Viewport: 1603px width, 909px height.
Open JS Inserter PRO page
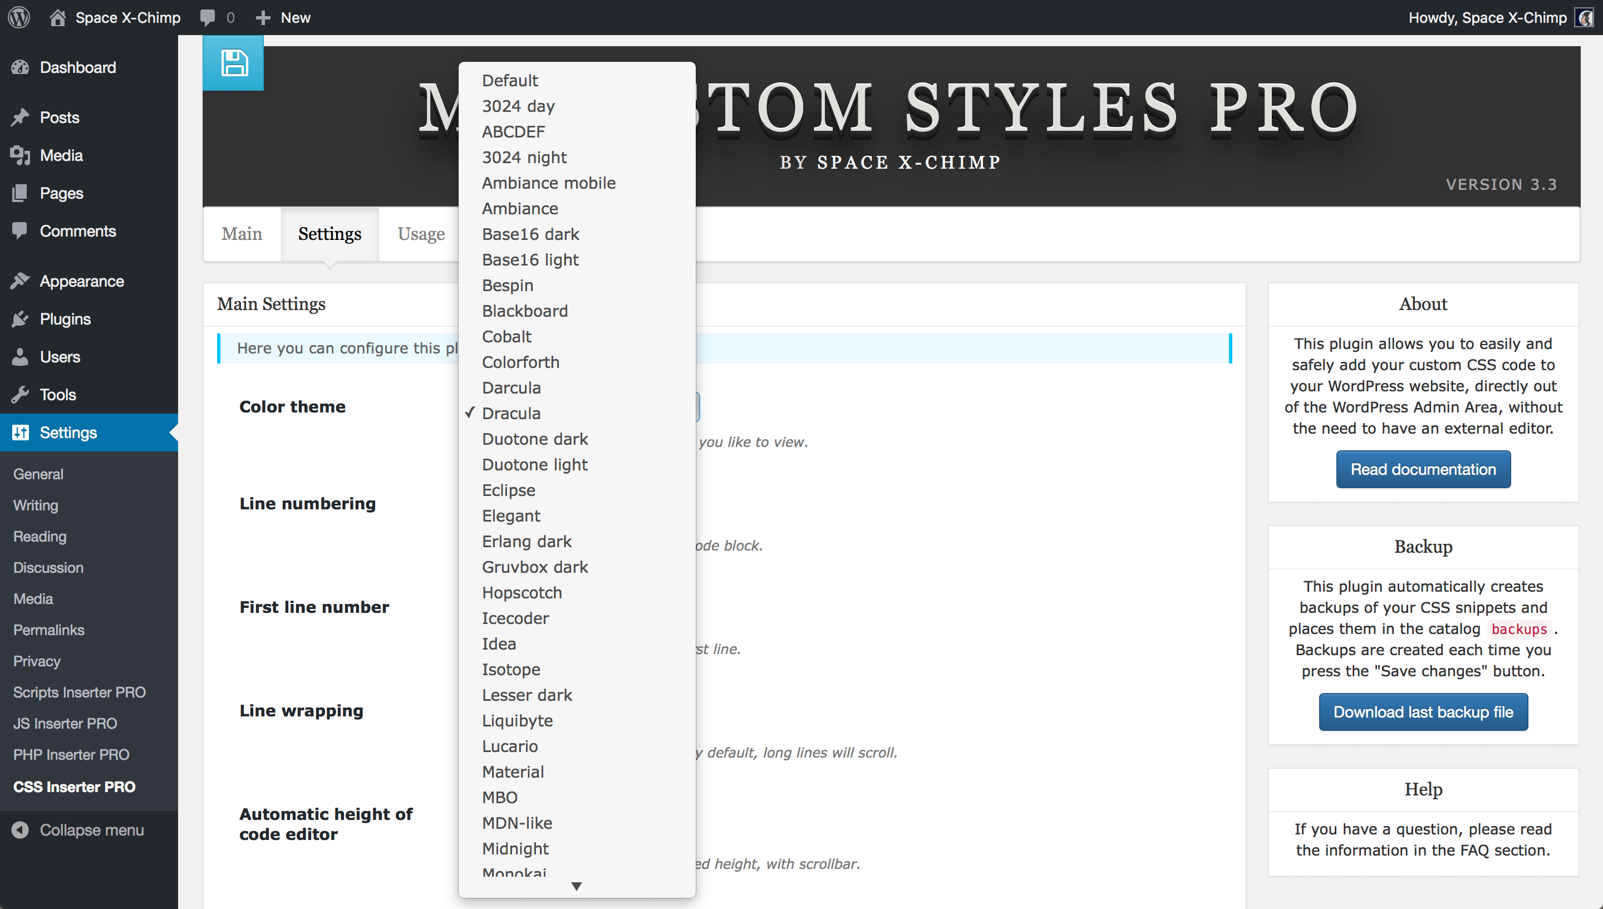point(65,724)
